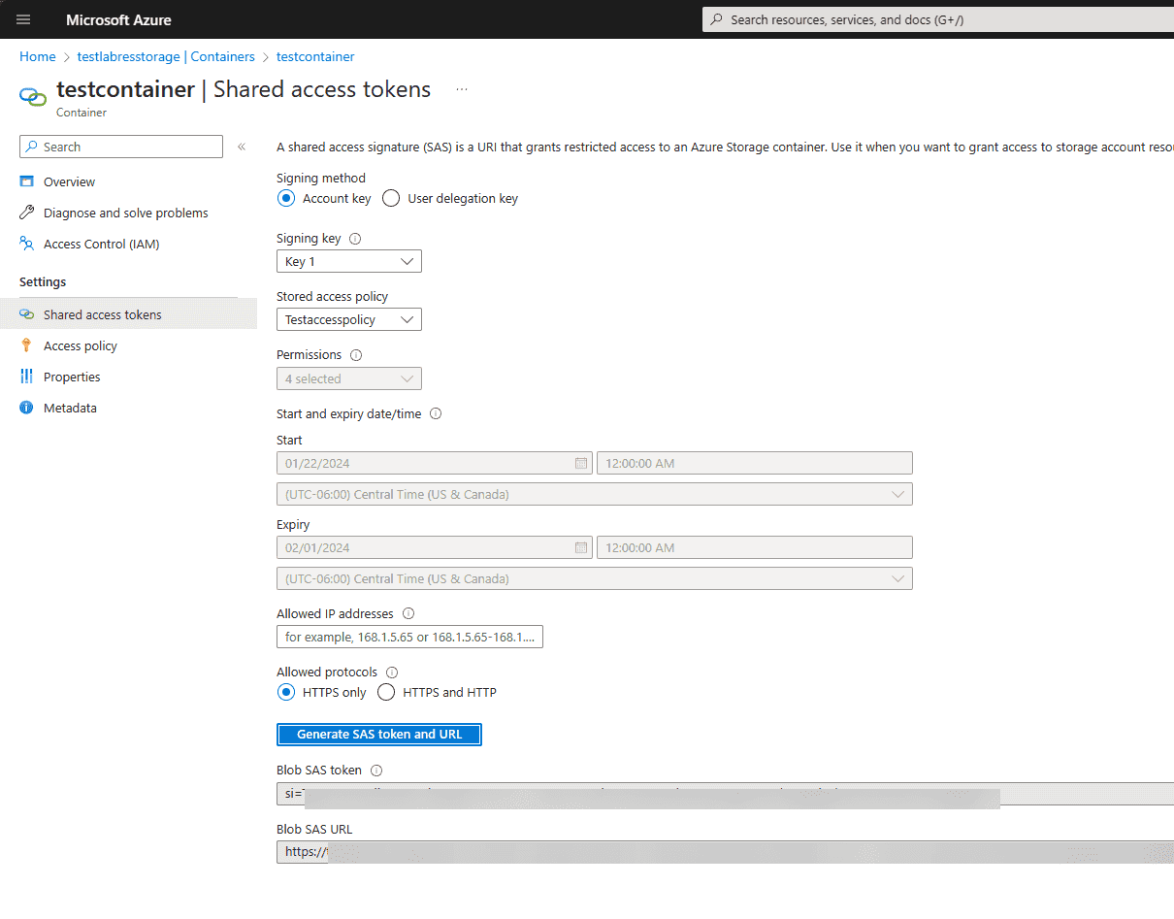This screenshot has height=919, width=1174.
Task: Click the Metadata info icon in sidebar
Action: (x=27, y=408)
